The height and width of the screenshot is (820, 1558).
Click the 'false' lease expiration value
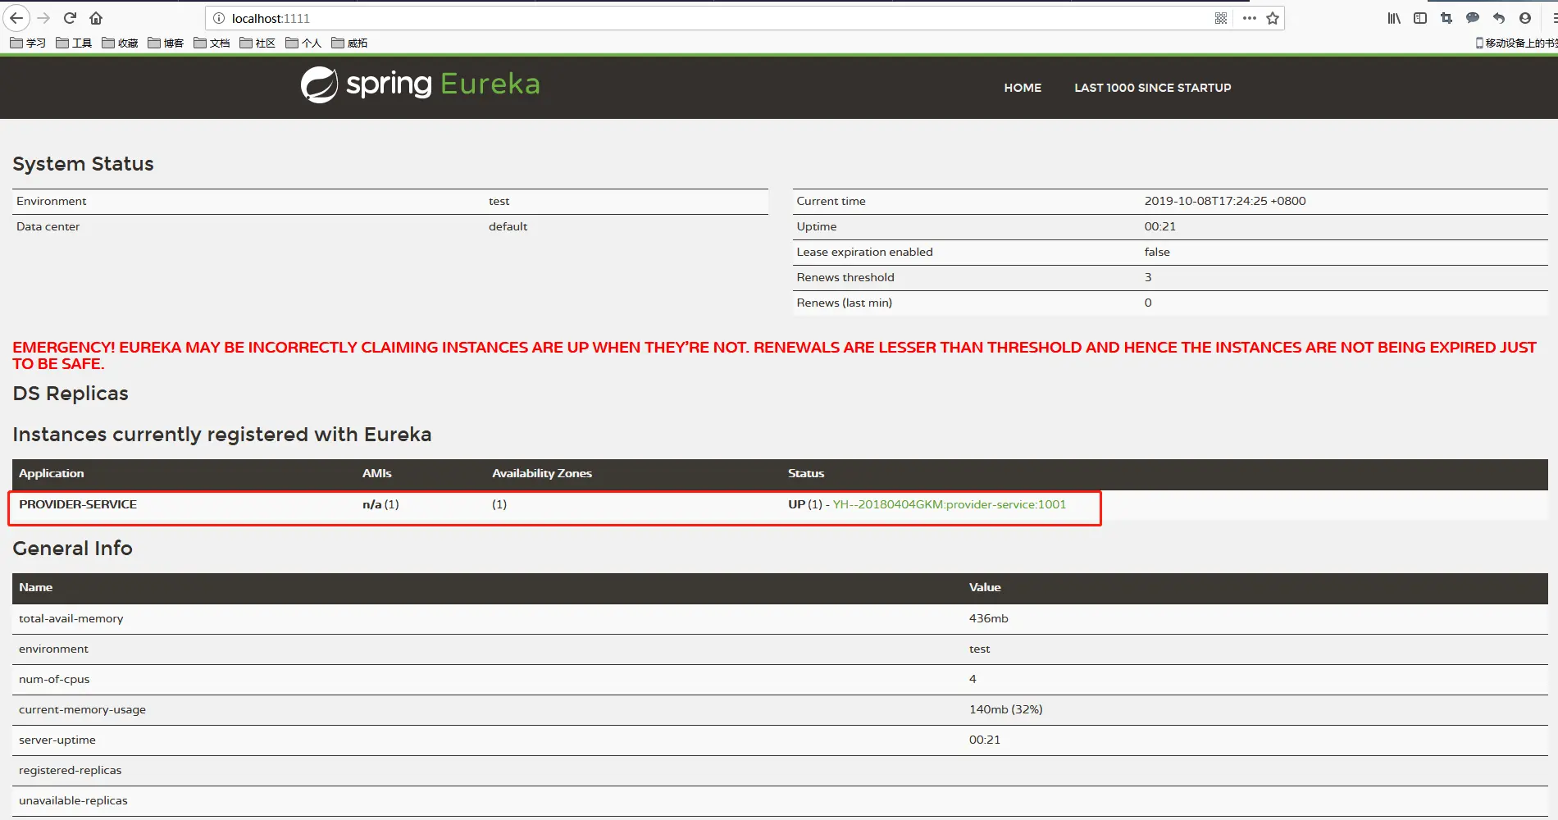pos(1157,252)
